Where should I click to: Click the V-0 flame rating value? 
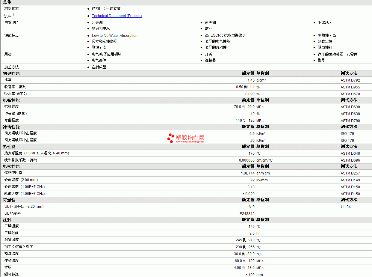click(x=252, y=207)
